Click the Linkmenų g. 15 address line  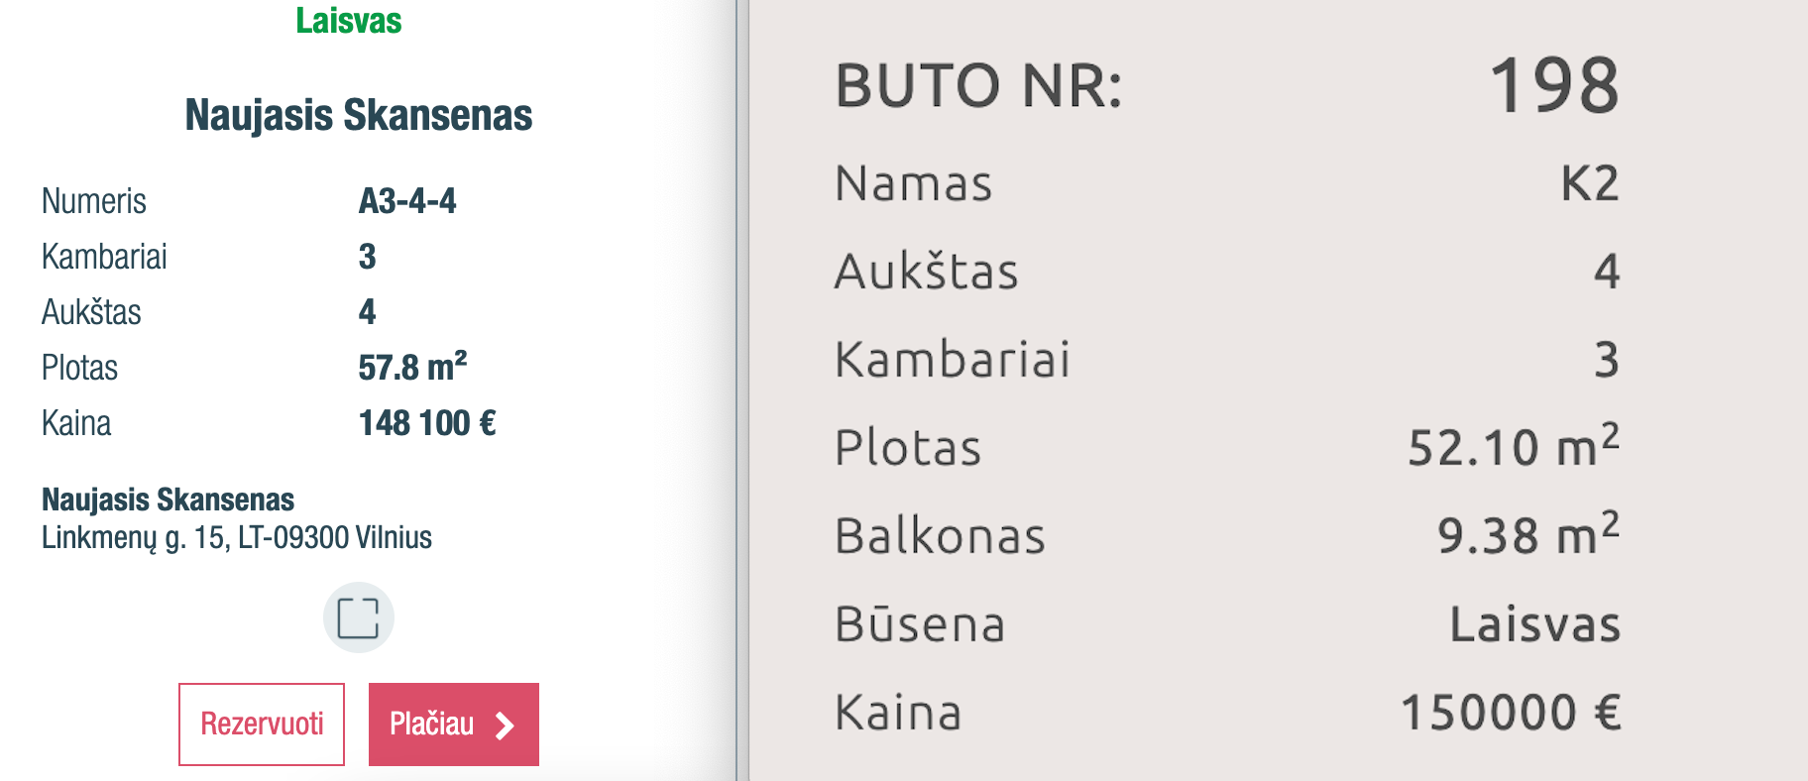tap(236, 537)
